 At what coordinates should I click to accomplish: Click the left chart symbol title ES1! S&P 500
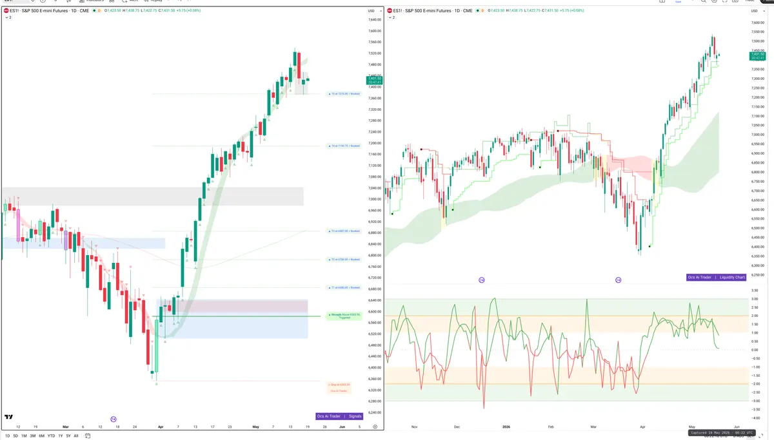tap(49, 10)
